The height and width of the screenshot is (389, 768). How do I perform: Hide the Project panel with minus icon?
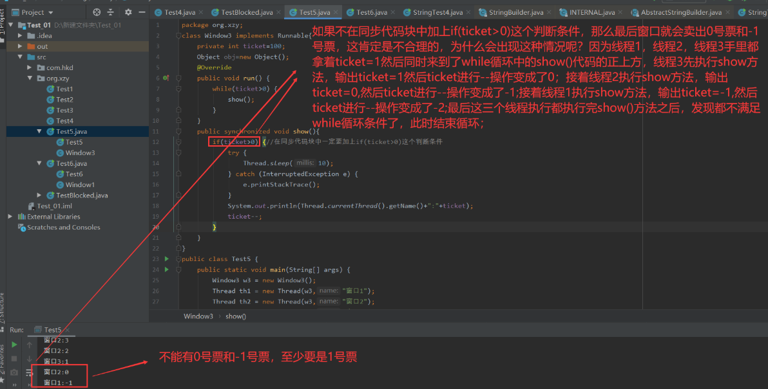click(142, 12)
